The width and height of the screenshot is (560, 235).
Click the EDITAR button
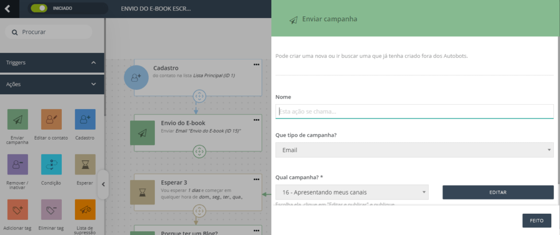coord(498,192)
